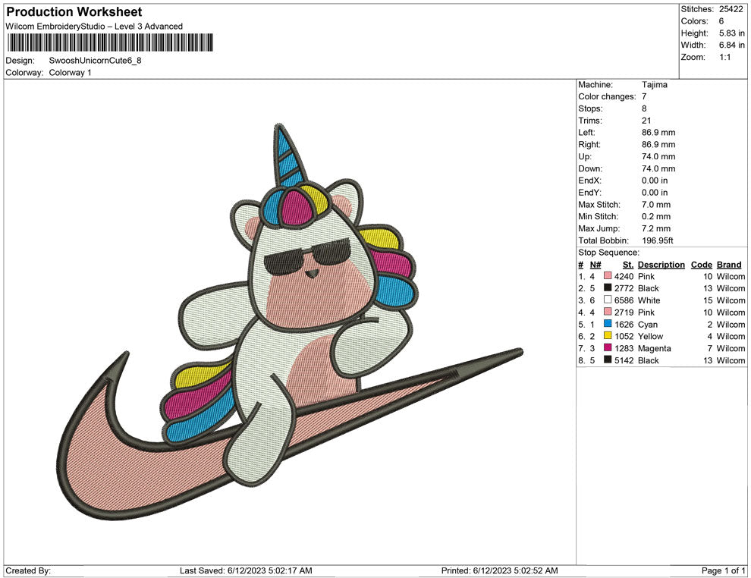Click the Total Bobbin value '196.95ft'

pos(658,240)
